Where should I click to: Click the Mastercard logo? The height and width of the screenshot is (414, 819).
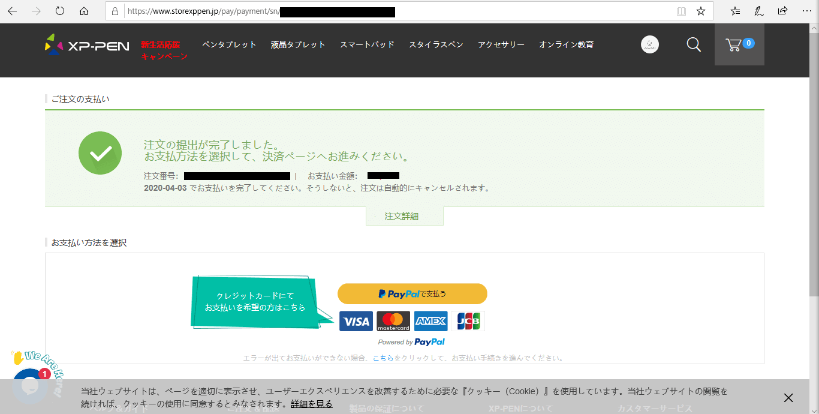coord(393,321)
